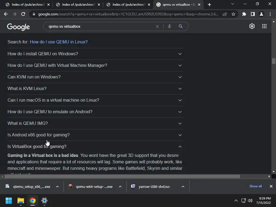This screenshot has width=276, height=207.
Task: Reload the current page
Action: pyautogui.click(x=23, y=14)
